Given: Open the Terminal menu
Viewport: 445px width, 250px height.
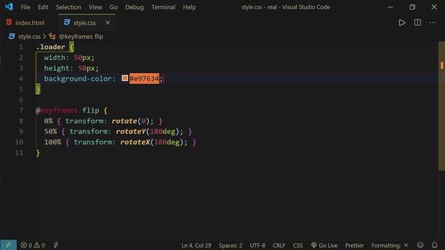Looking at the screenshot, I should (x=163, y=7).
